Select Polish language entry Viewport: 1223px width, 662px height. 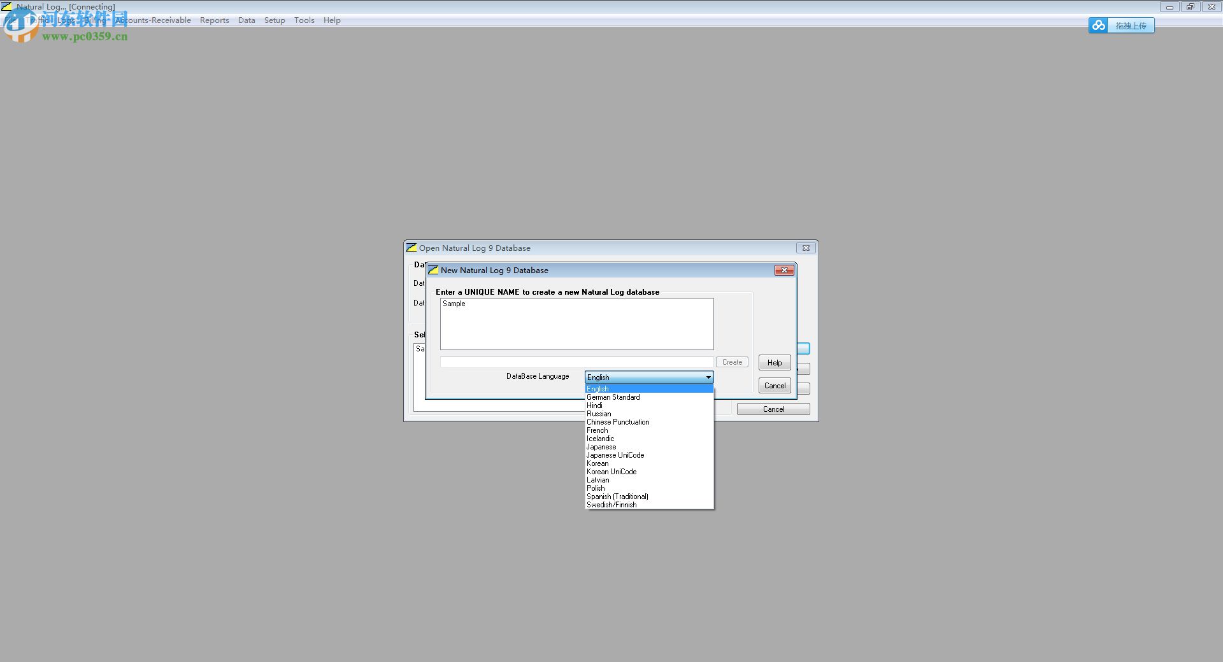point(649,488)
